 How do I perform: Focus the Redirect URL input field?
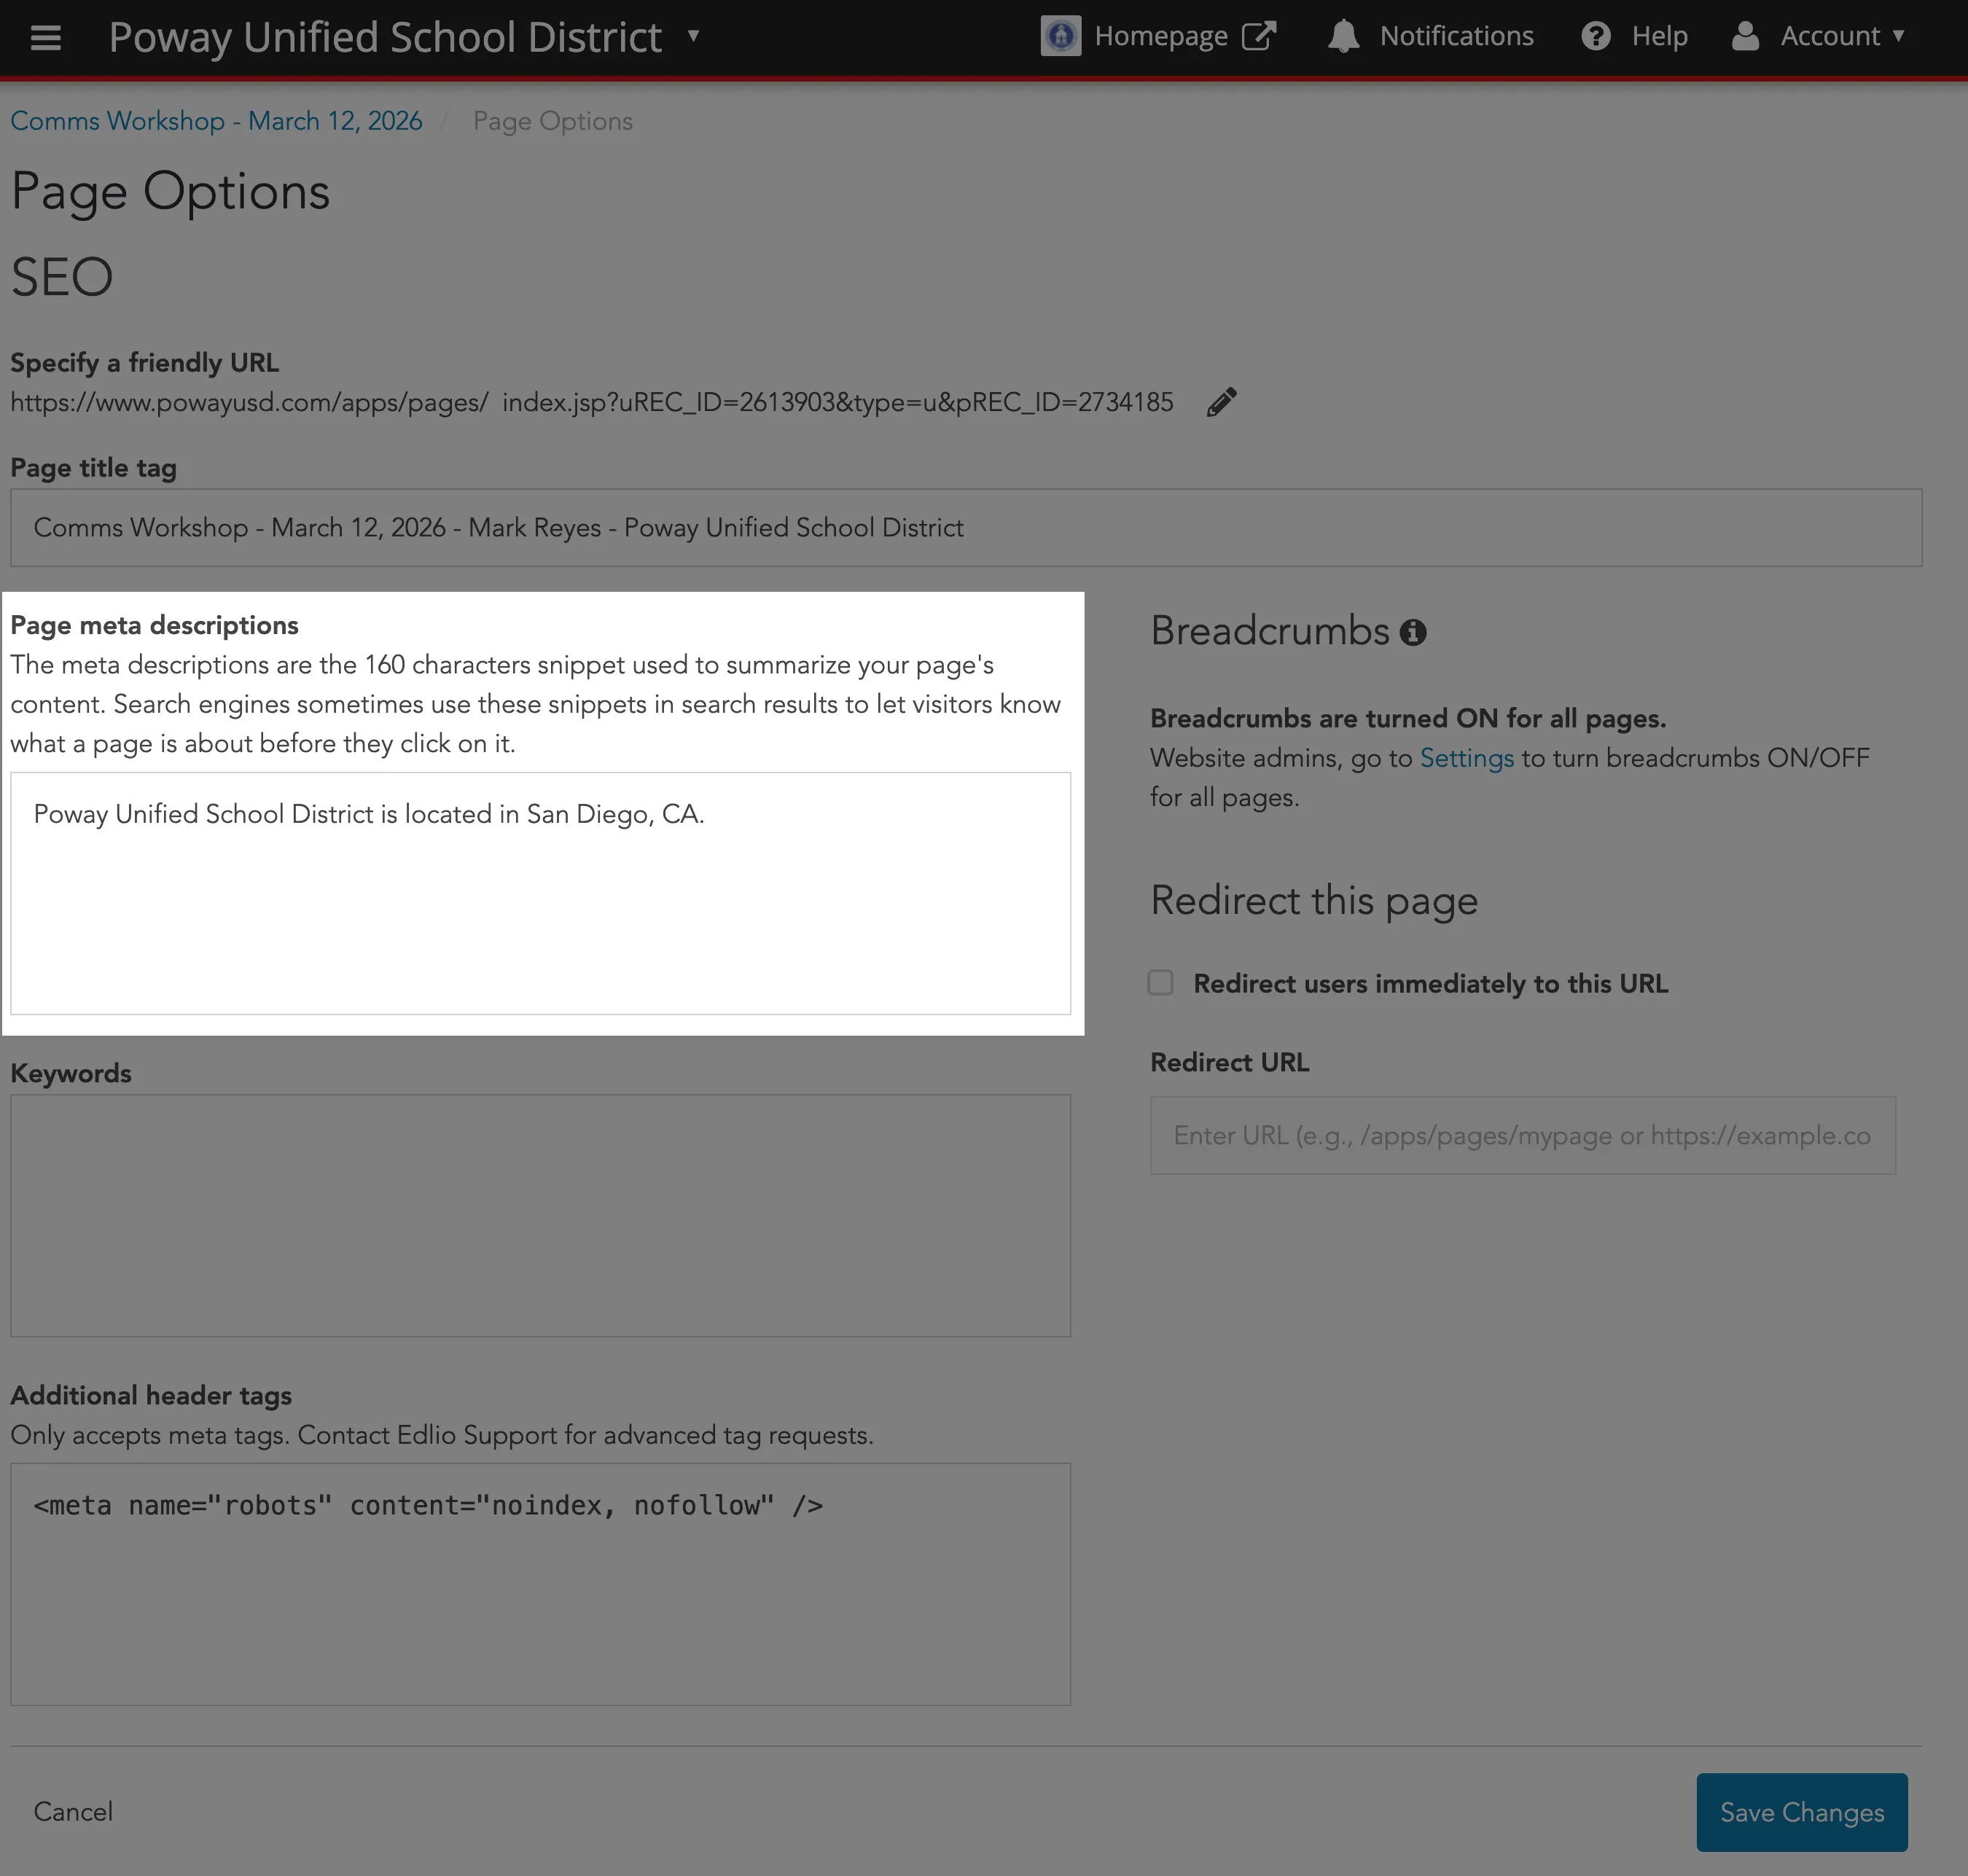coord(1522,1136)
